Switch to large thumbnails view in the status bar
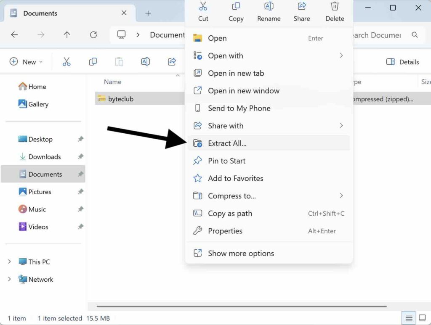Image resolution: width=431 pixels, height=325 pixels. (x=421, y=318)
